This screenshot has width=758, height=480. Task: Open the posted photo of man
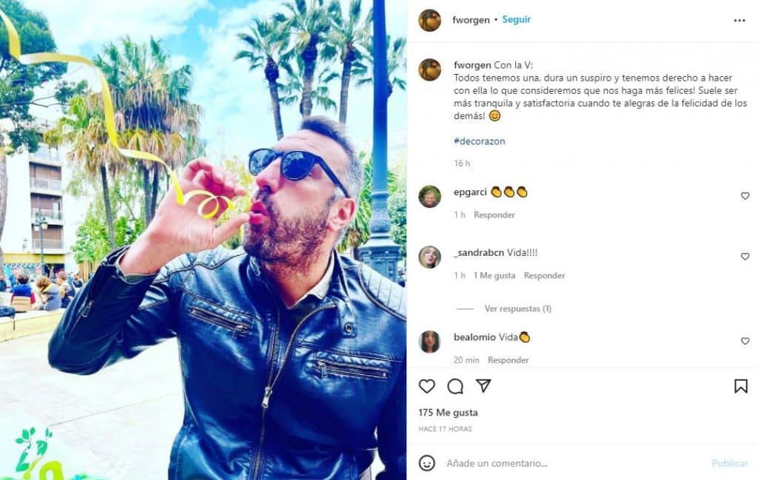203,240
